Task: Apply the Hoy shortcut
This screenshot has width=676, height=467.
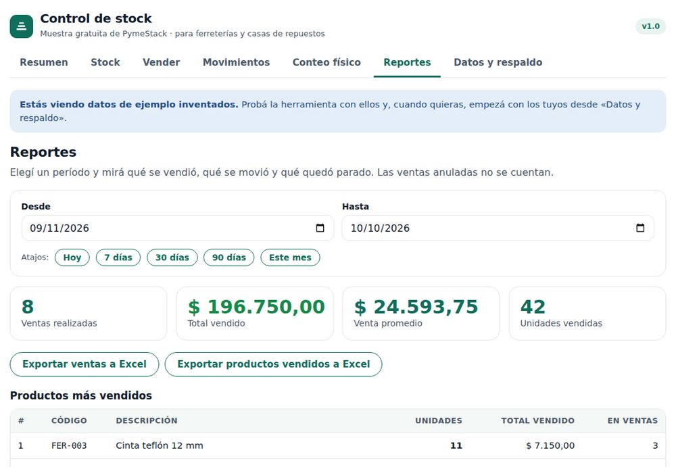Action: (x=72, y=257)
